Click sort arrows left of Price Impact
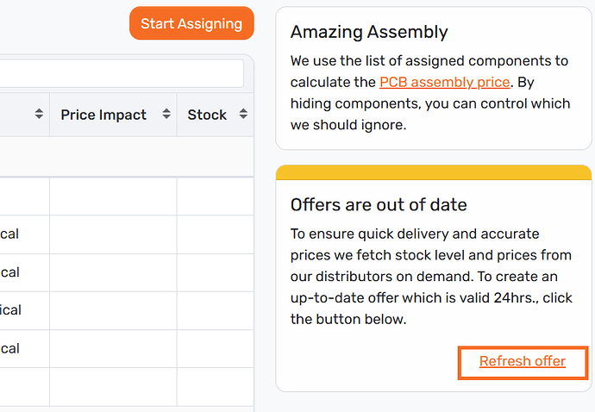This screenshot has height=412, width=595. coord(39,115)
